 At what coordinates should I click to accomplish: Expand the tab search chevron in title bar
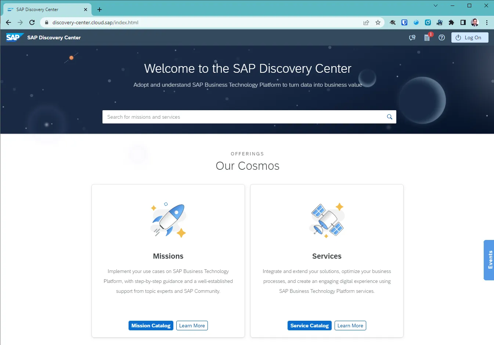(x=436, y=6)
